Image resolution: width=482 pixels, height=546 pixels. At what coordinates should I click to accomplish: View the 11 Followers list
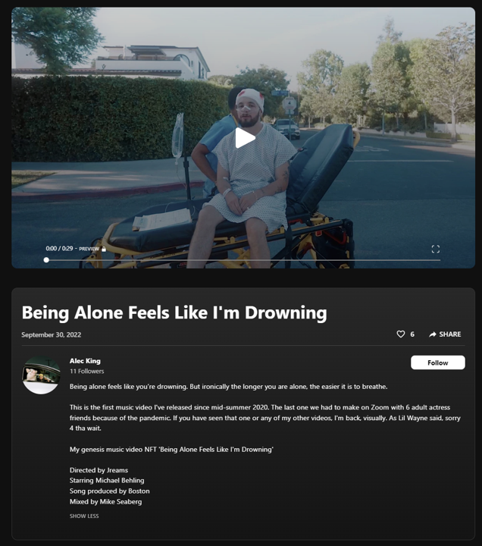coord(86,371)
